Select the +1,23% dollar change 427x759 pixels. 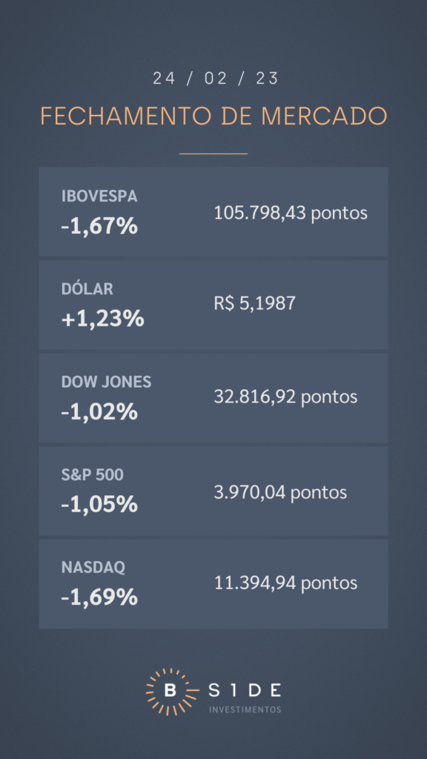click(102, 319)
